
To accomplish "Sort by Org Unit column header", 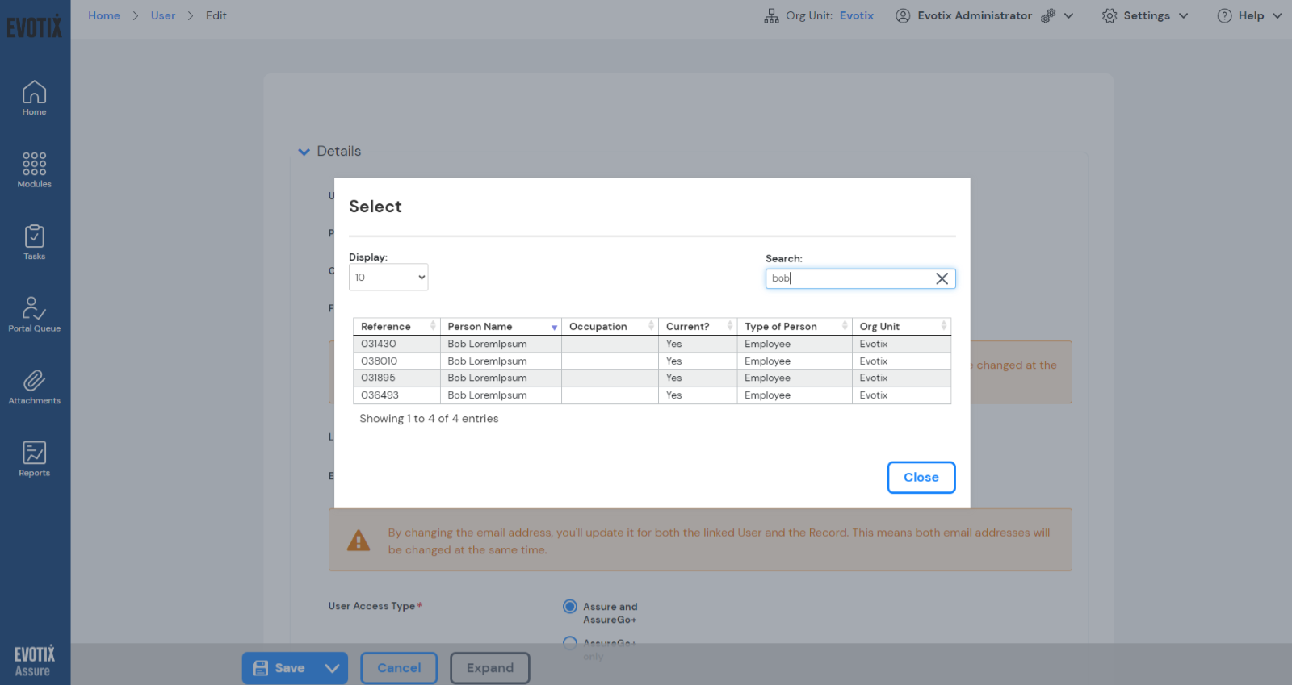I will [901, 327].
